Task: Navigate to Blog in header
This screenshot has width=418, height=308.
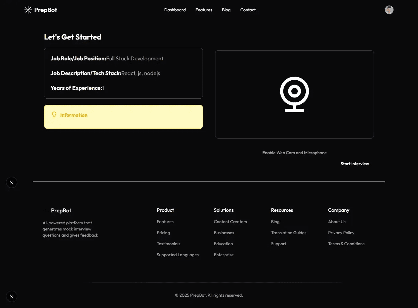Action: tap(226, 10)
